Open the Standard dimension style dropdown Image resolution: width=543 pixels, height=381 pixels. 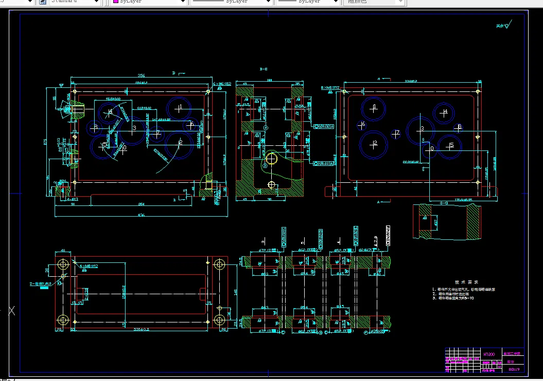coord(75,2)
